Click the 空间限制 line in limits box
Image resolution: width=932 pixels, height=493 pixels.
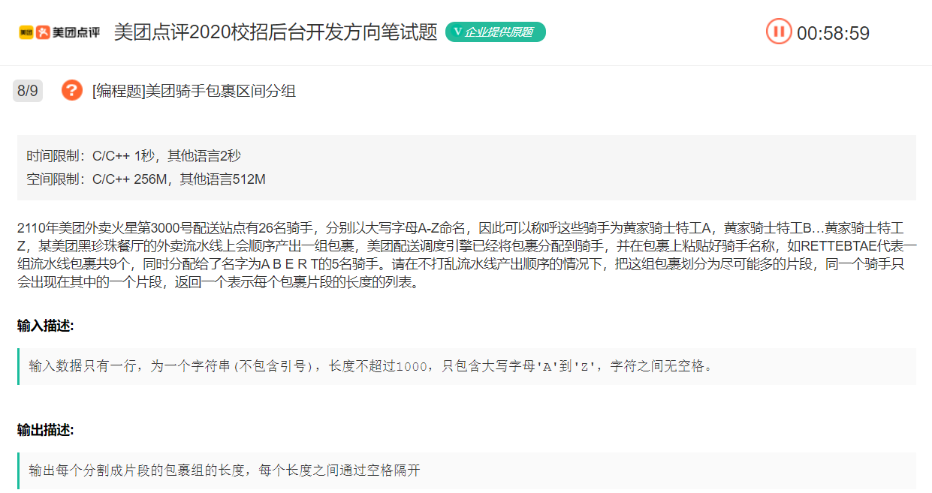[146, 179]
